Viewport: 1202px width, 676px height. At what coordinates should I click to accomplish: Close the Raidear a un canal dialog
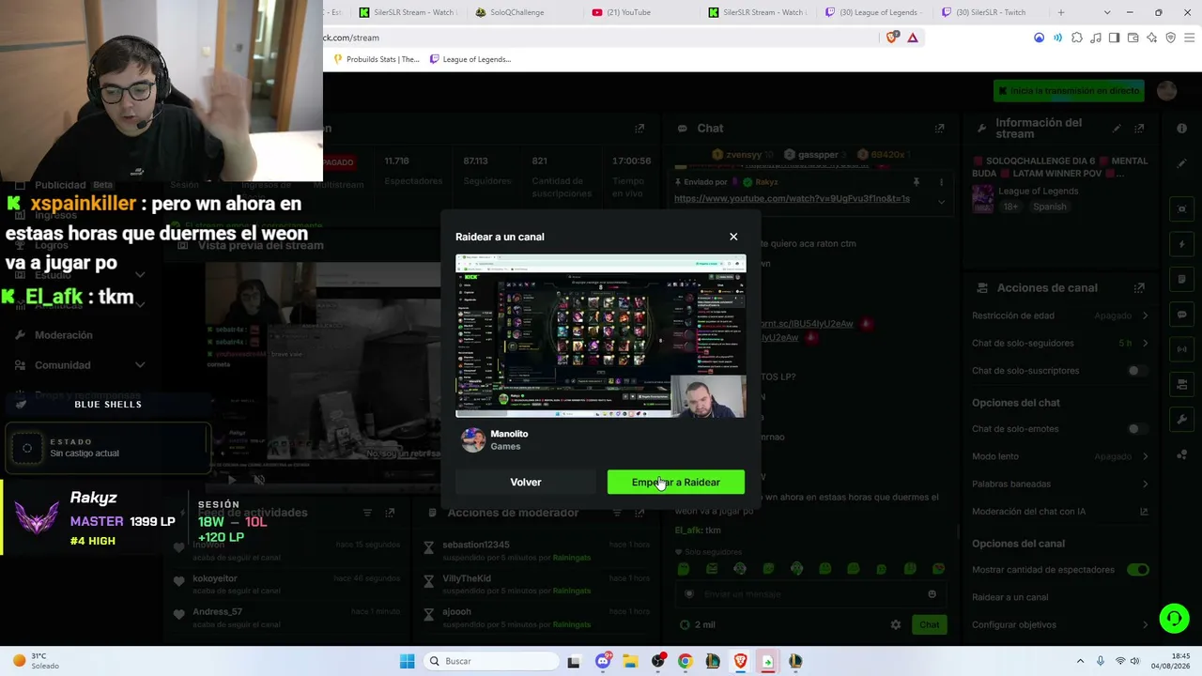coord(733,237)
